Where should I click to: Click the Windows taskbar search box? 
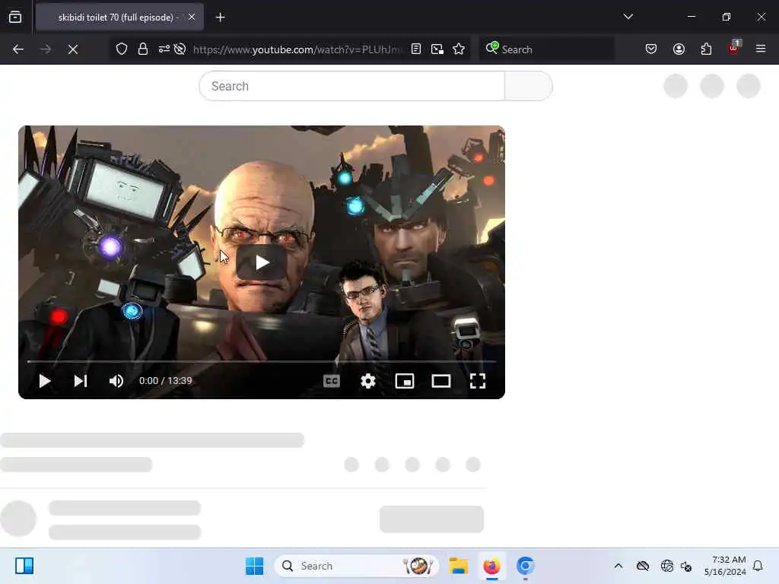click(x=356, y=566)
